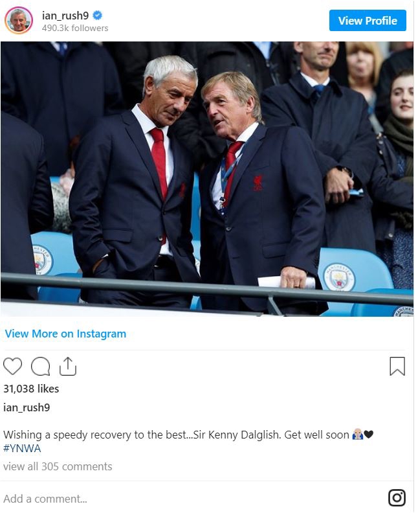This screenshot has width=418, height=513.
Task: Save post with bookmark icon
Action: [397, 366]
